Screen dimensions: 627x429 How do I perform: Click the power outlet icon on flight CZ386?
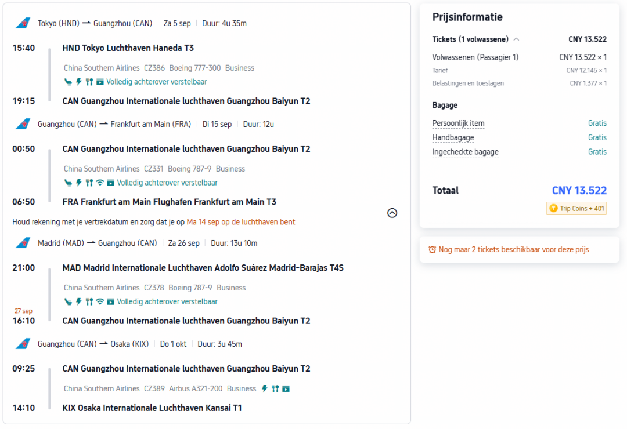coord(79,82)
